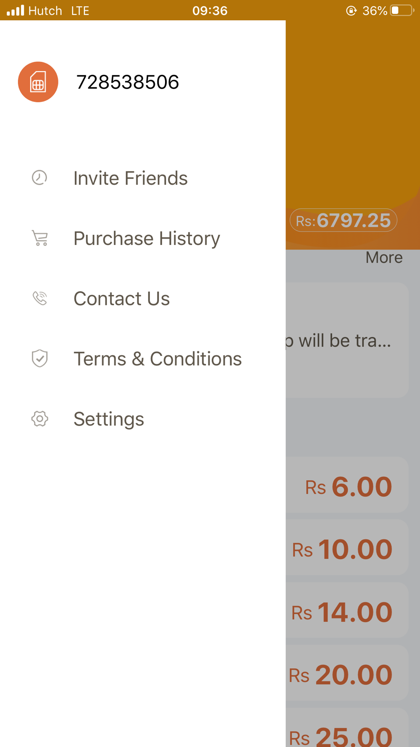This screenshot has height=747, width=420.
Task: Click the shield checkmark icon
Action: pos(40,358)
